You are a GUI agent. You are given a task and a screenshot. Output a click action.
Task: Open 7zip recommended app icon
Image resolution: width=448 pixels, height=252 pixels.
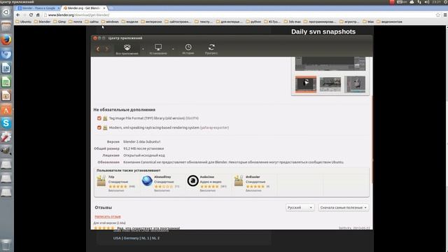[x=101, y=181]
